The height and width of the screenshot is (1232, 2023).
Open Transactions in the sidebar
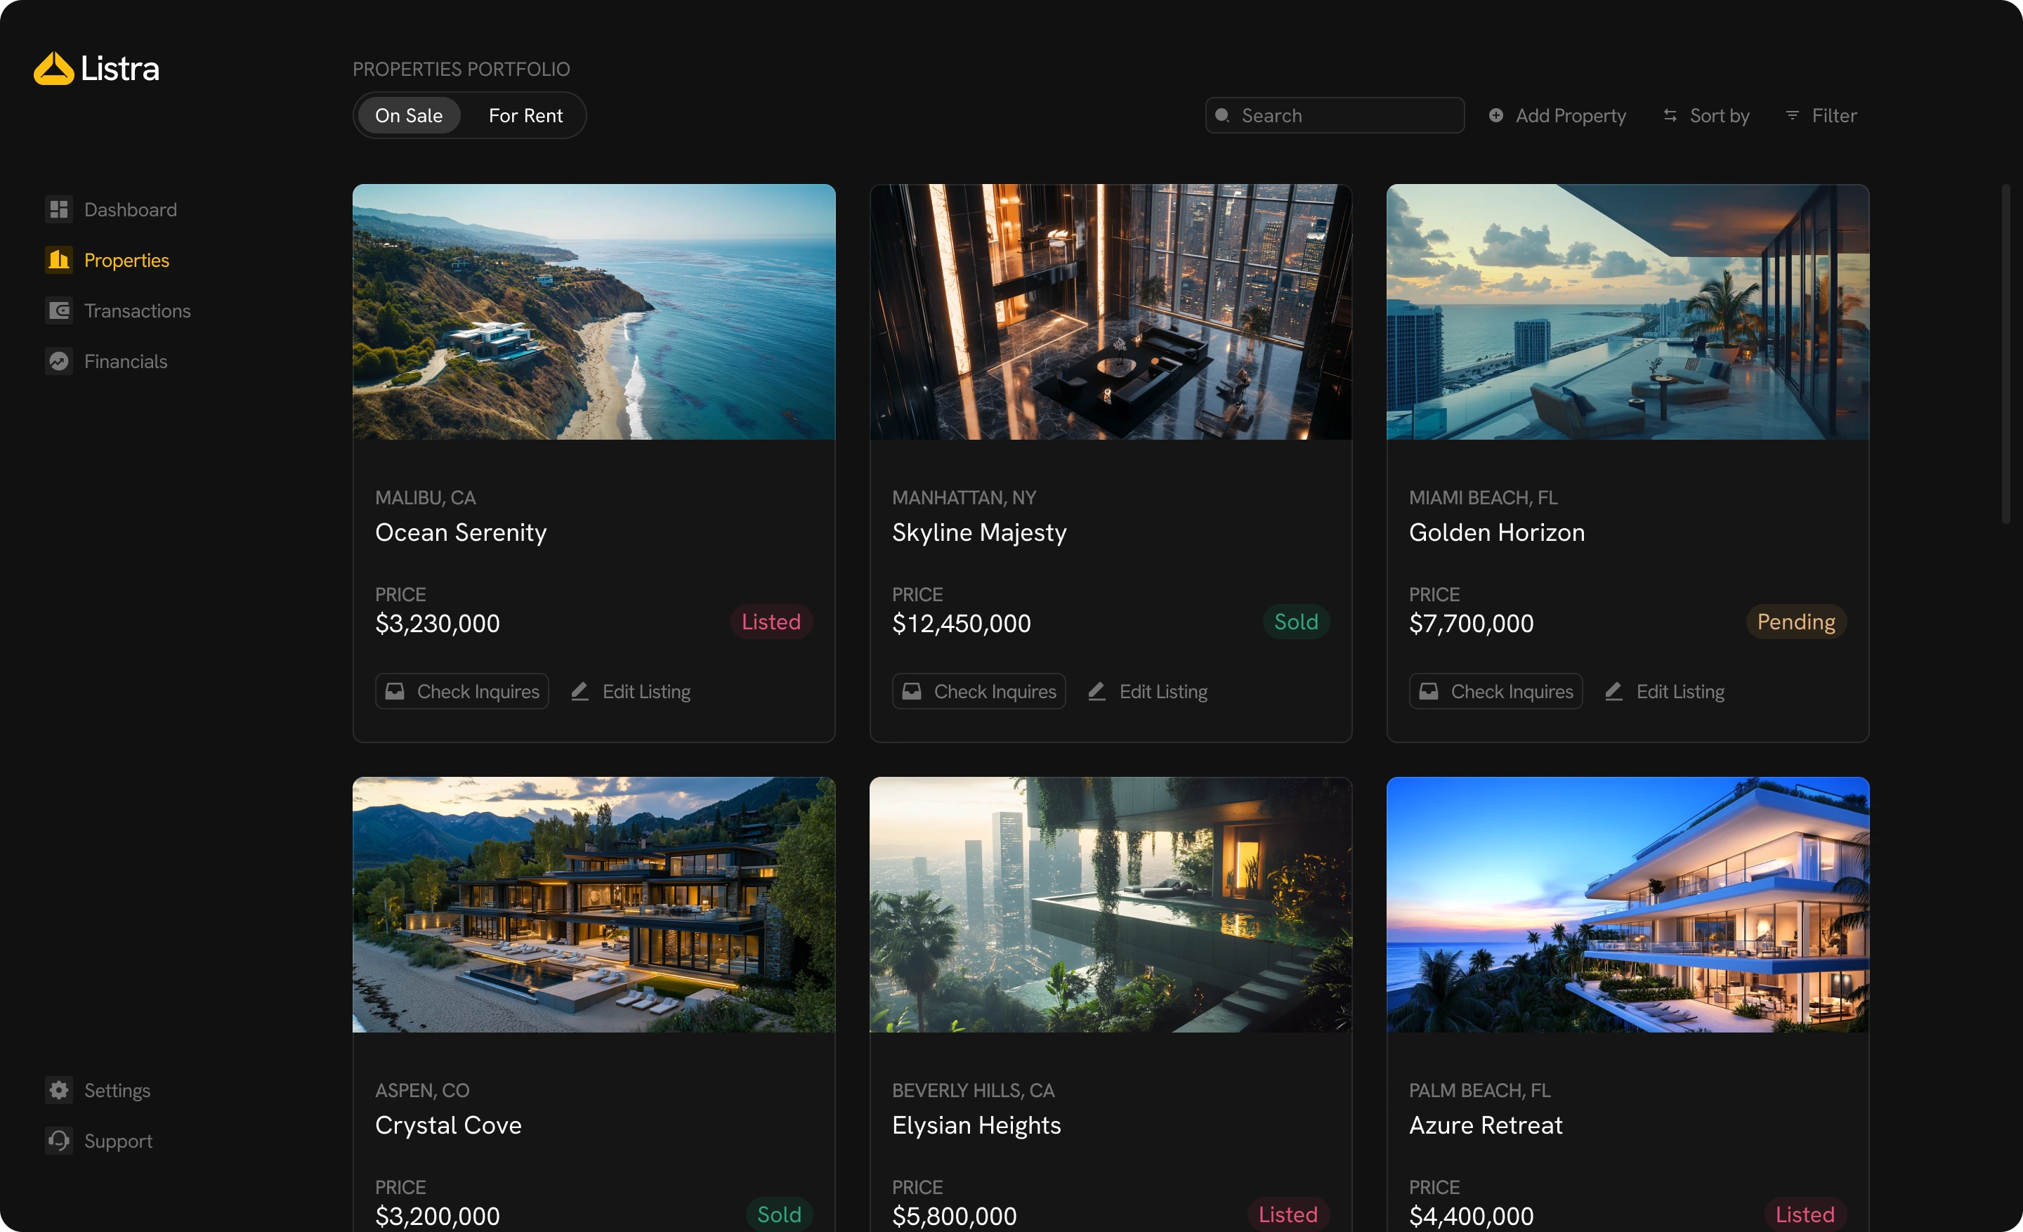click(x=117, y=310)
